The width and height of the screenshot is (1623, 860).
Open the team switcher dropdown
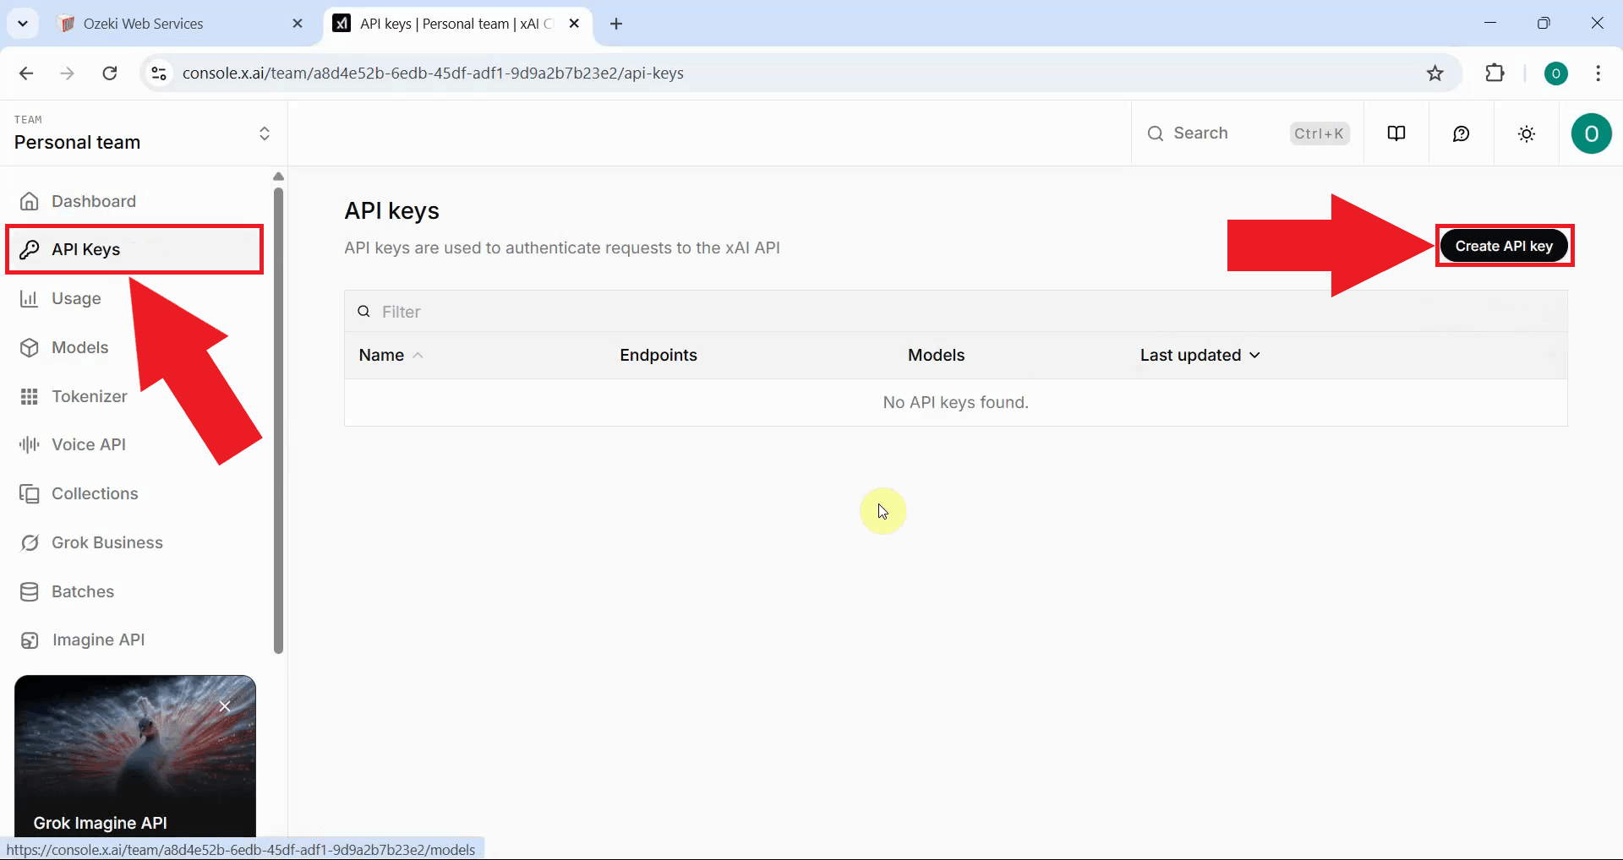tap(265, 133)
